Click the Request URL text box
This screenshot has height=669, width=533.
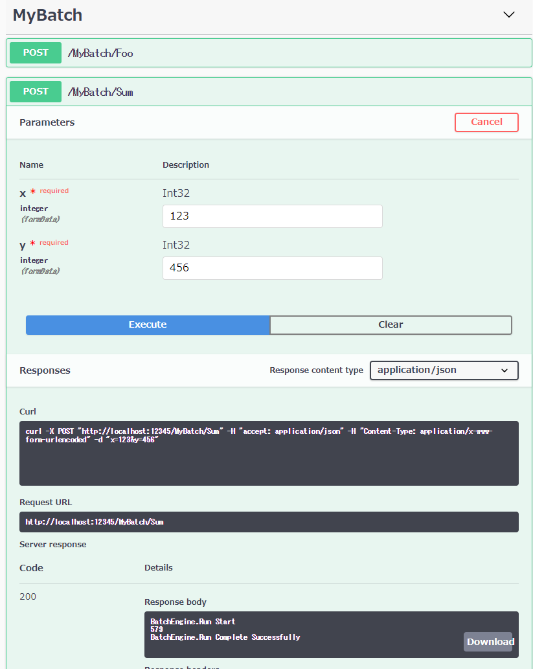coord(269,522)
